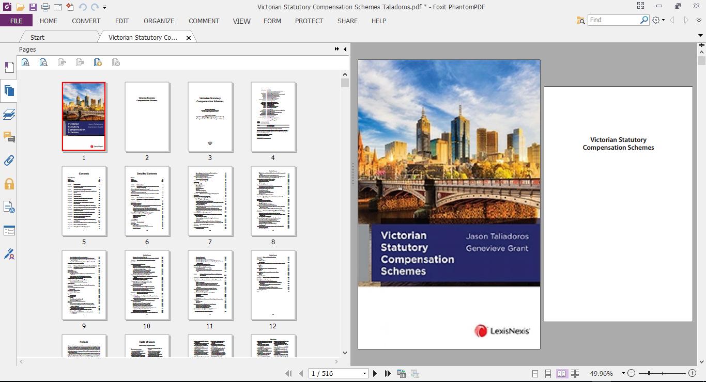Select page 8 thumbnail
This screenshot has height=382, width=706.
(273, 201)
